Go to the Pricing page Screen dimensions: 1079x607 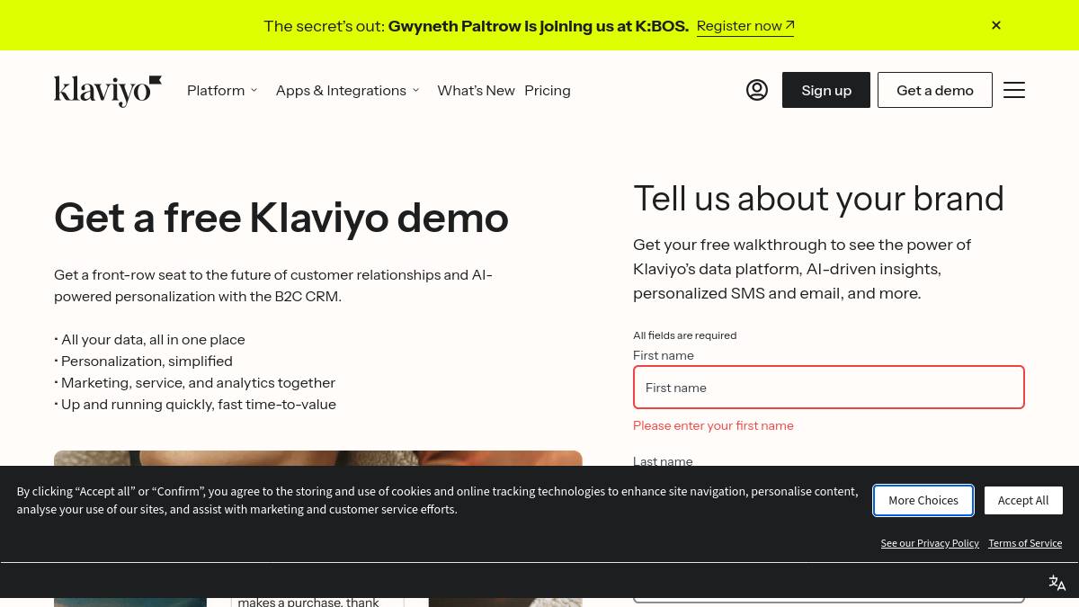[x=548, y=90]
